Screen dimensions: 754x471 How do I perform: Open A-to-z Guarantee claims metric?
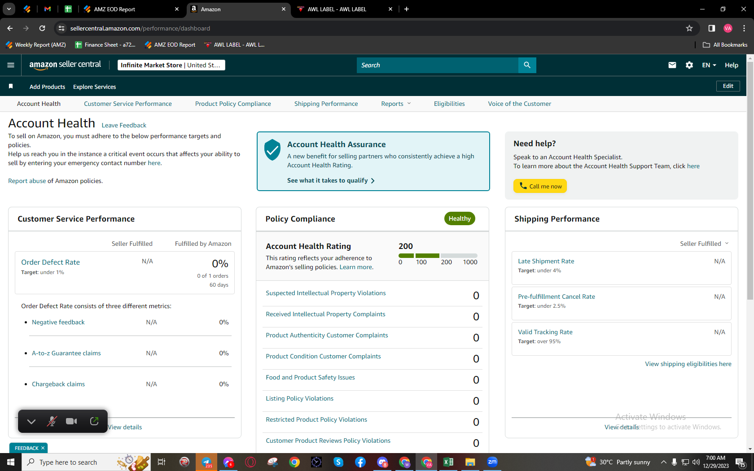66,353
